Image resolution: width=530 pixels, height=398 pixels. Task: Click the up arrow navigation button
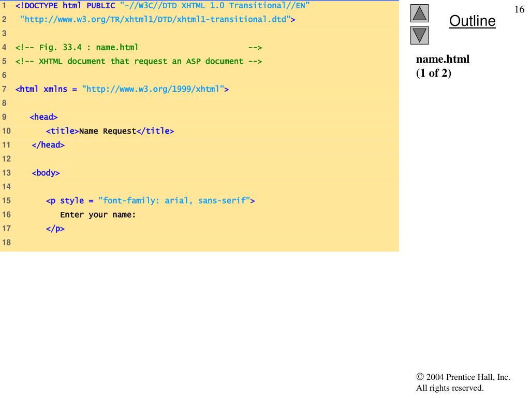click(x=419, y=13)
